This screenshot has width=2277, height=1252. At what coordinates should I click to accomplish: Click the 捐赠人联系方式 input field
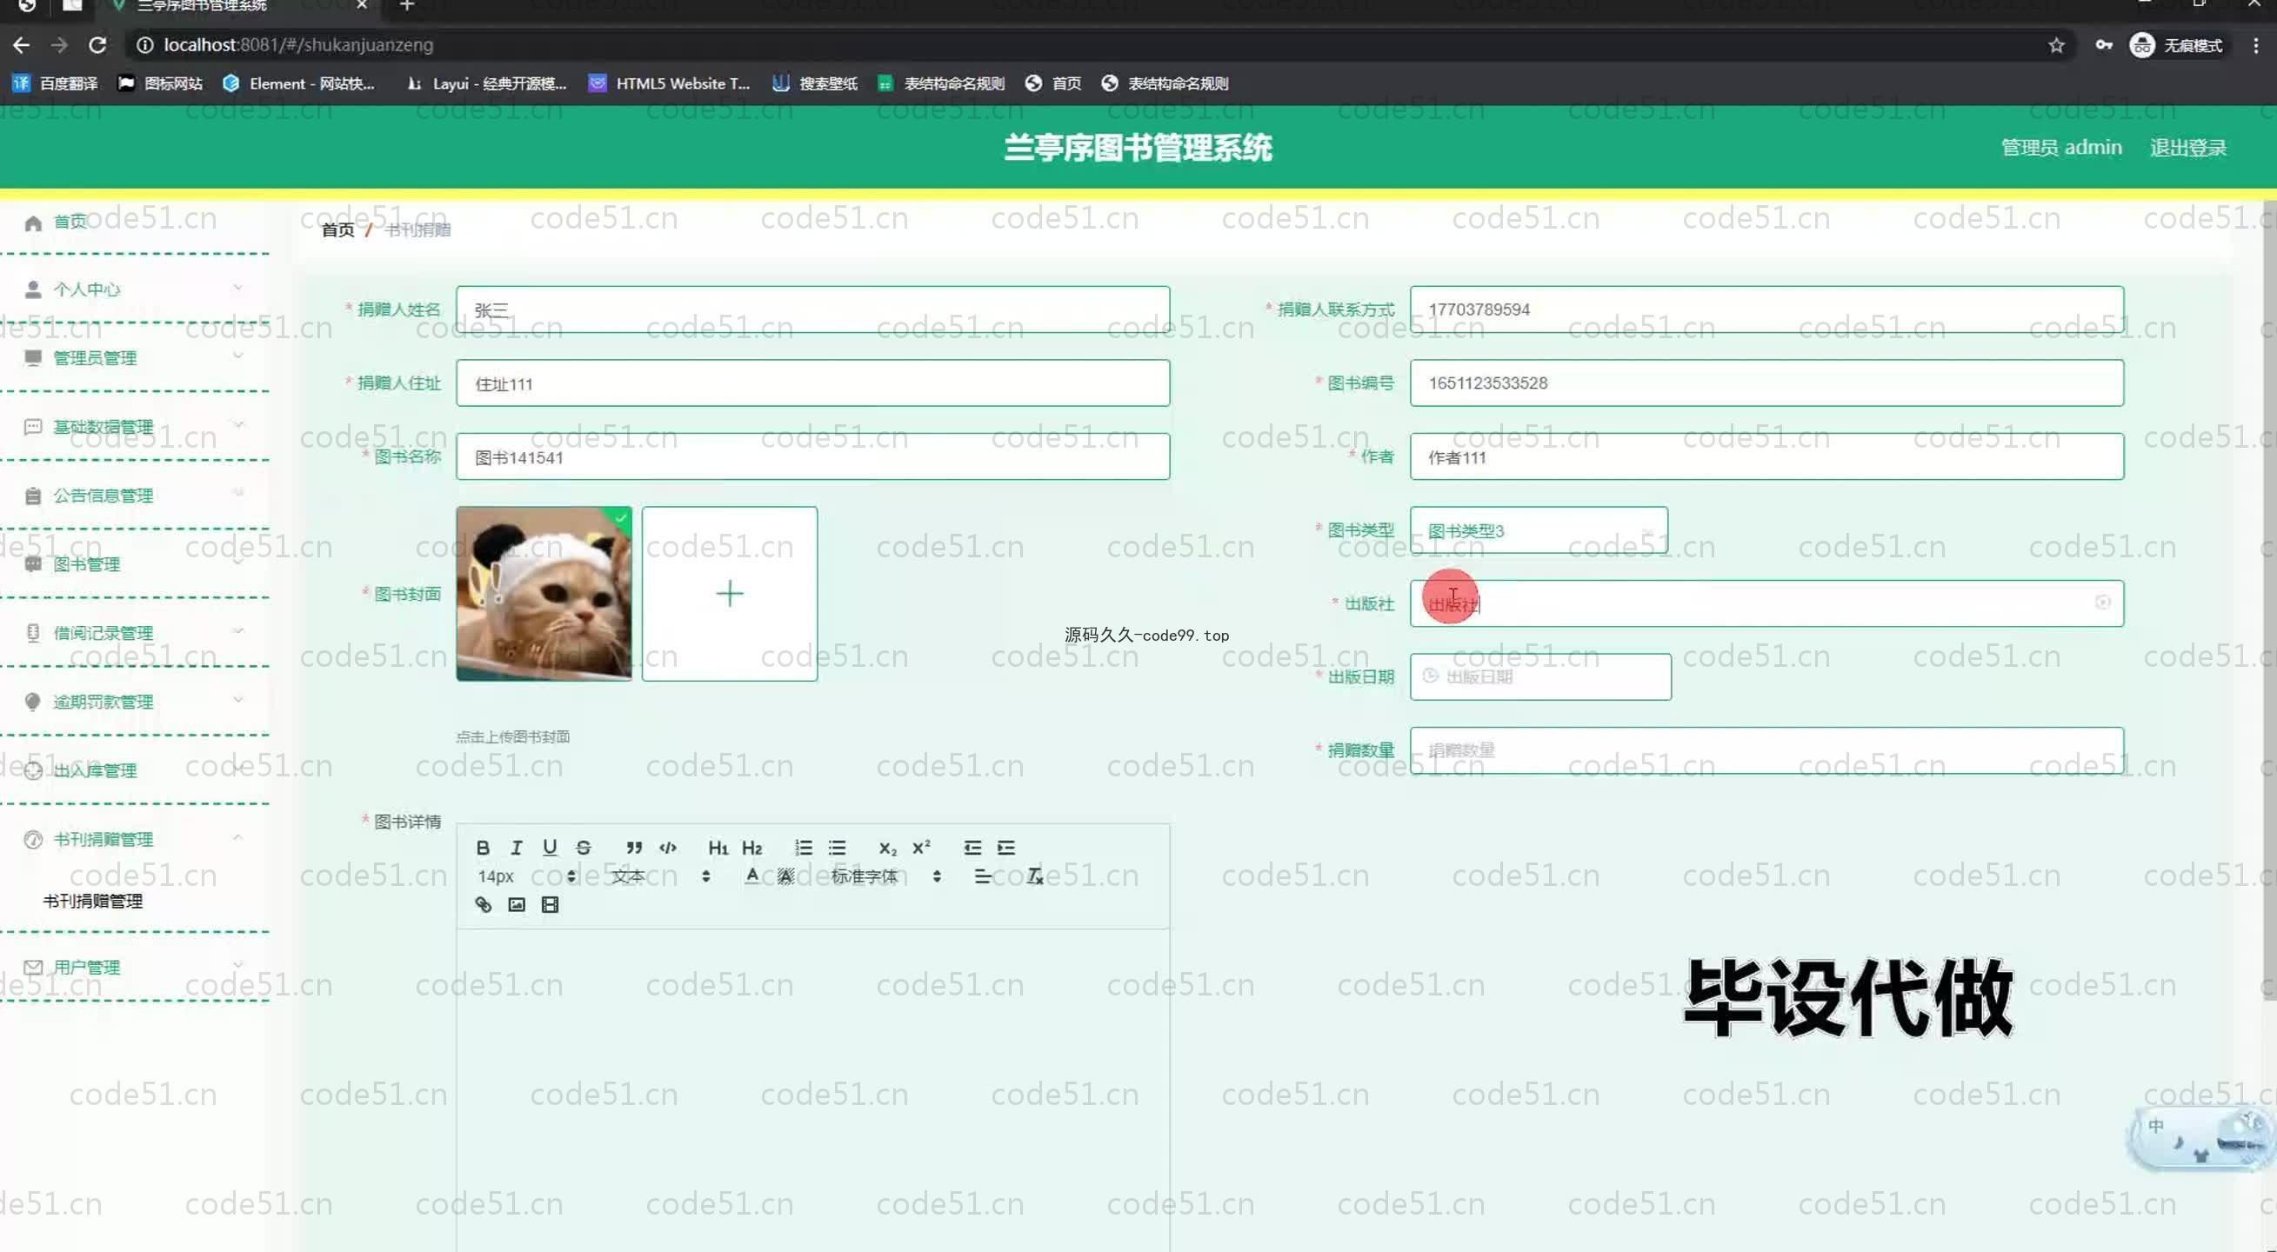pyautogui.click(x=1766, y=310)
